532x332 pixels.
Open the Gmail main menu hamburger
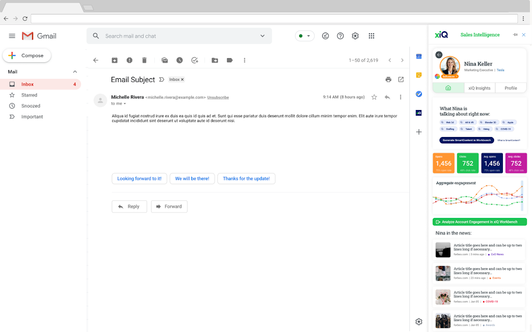click(x=12, y=36)
